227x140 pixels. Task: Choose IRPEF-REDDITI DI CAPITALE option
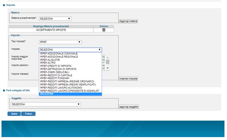click(70, 75)
